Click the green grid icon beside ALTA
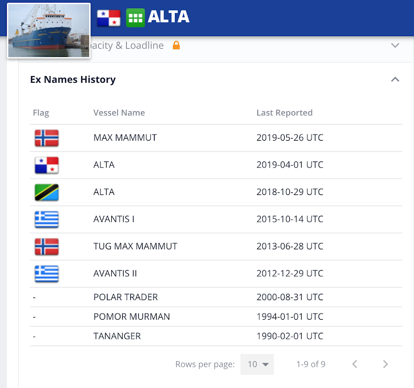 click(x=135, y=18)
